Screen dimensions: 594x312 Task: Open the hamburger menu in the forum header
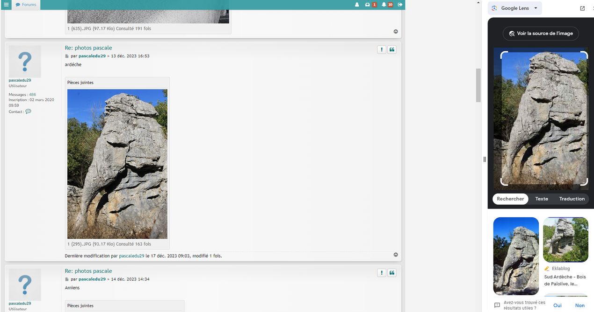tap(6, 5)
